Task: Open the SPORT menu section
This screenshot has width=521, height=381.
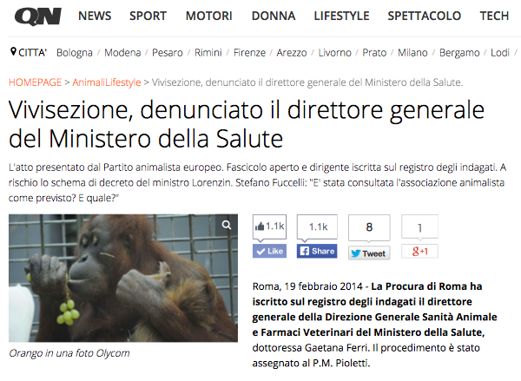Action: [x=148, y=16]
